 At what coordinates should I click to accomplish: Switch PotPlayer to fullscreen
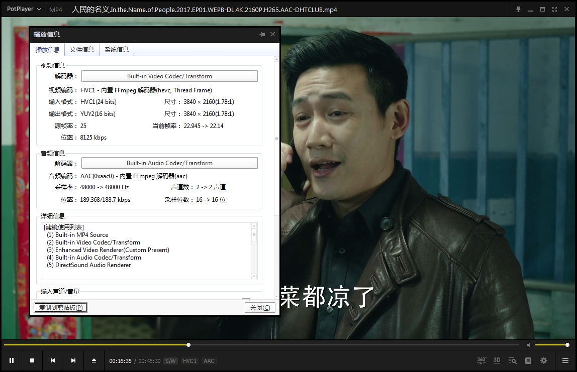point(554,10)
